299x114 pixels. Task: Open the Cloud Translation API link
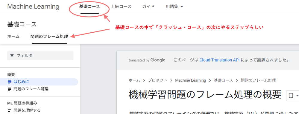click(219, 60)
